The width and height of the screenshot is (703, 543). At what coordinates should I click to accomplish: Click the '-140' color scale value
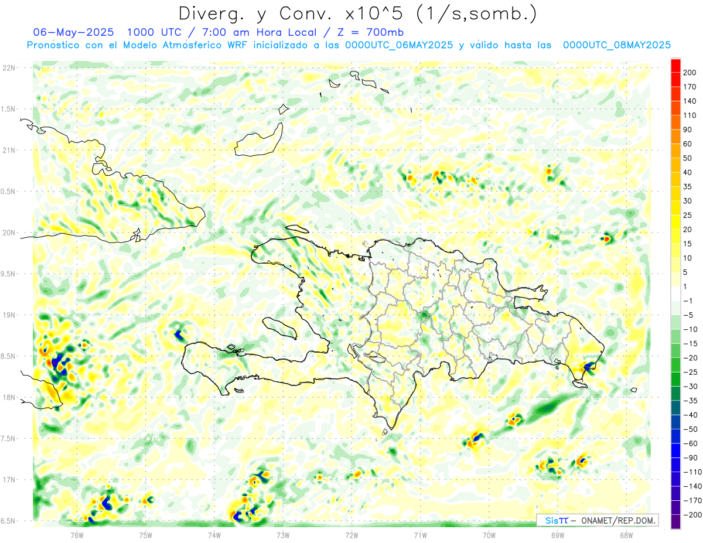coord(692,486)
